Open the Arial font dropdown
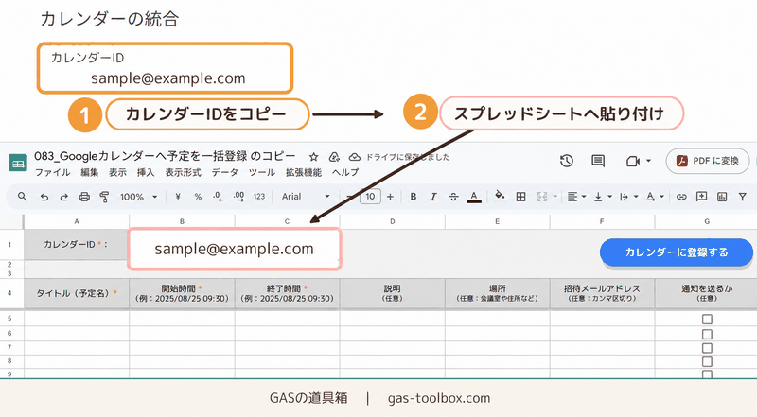Viewport: 757px width, 417px height. 306,197
